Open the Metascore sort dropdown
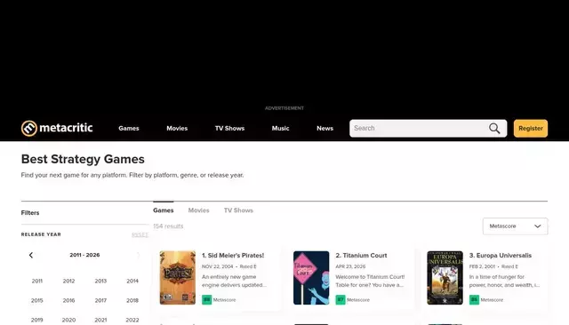The height and width of the screenshot is (325, 569). pos(515,226)
